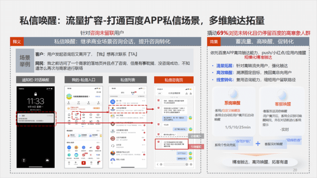Image resolution: width=317 pixels, height=178 pixels.
Task: Click the blue 流量拓展 bullet heading
Action: pos(225,66)
